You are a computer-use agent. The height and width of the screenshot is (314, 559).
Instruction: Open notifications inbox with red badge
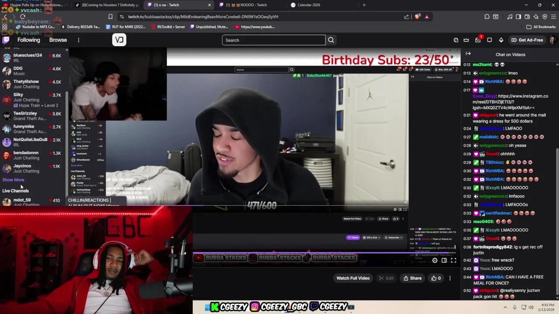pyautogui.click(x=478, y=40)
